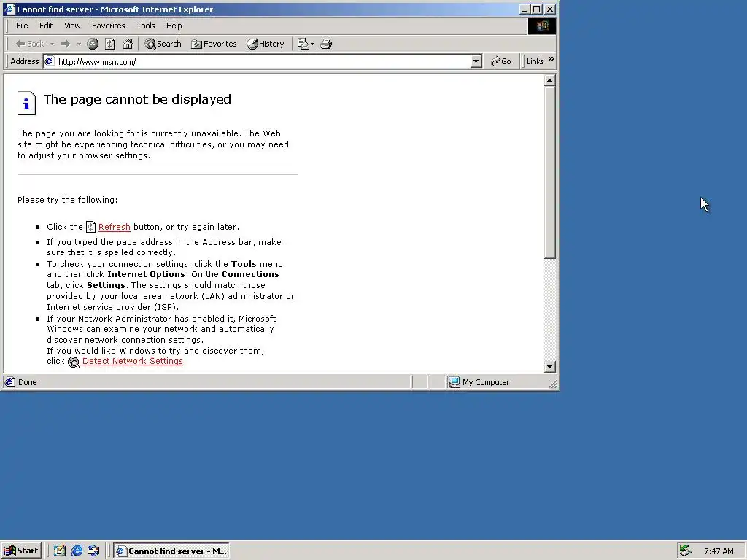The height and width of the screenshot is (560, 747).
Task: Click the vertical scrollbar thumb
Action: tap(550, 172)
